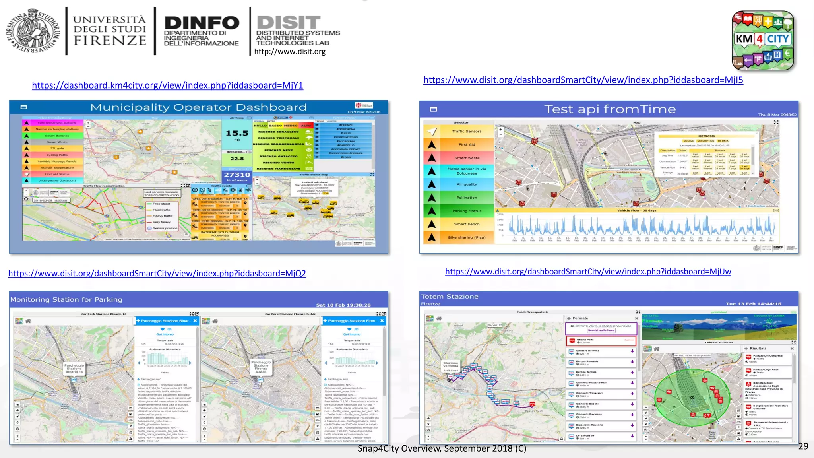Click home icon on Firenze S.M.N. parking map
Viewport: 814px width, 458px height.
tap(215, 321)
